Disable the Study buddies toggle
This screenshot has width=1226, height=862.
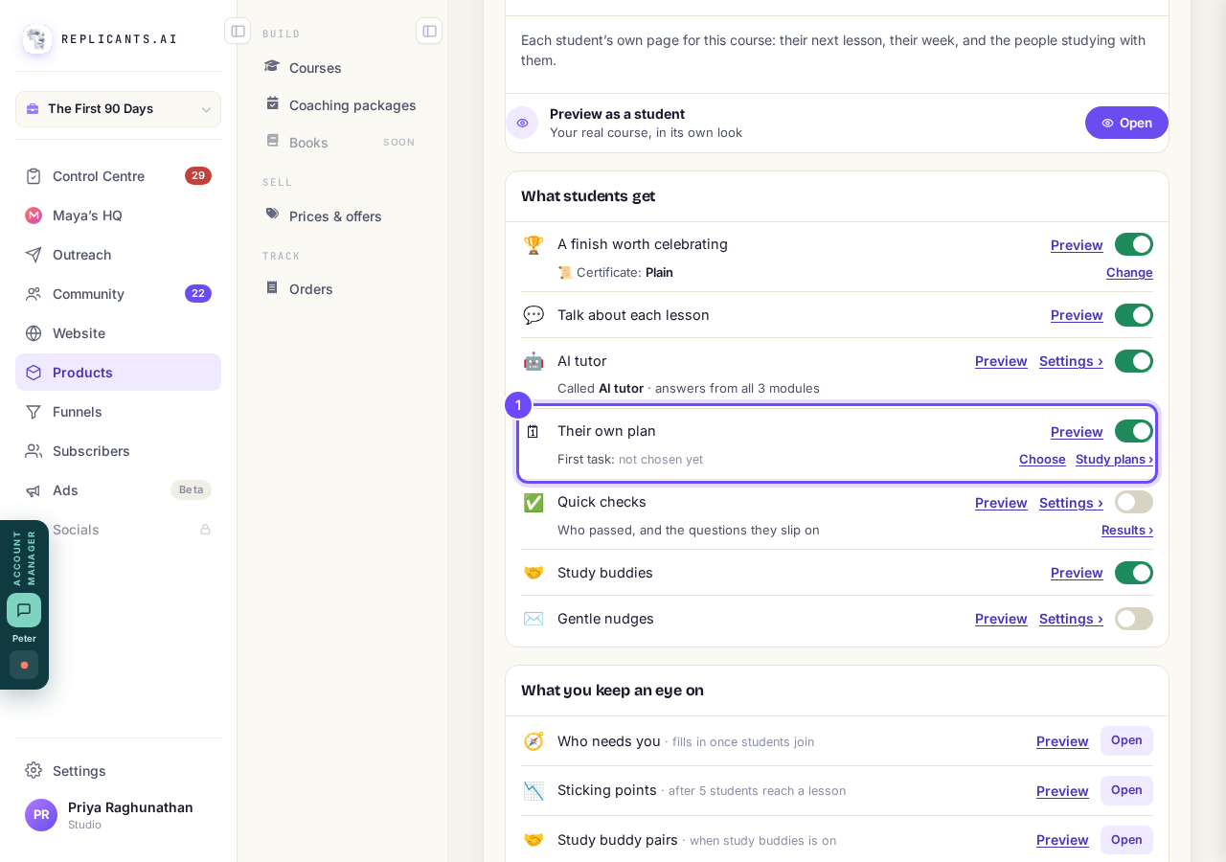1134,573
